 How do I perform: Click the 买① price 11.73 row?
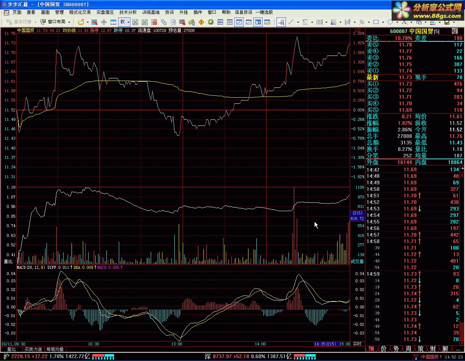point(415,84)
